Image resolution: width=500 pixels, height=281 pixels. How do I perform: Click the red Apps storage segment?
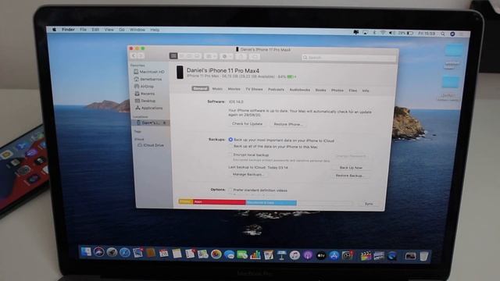point(219,202)
